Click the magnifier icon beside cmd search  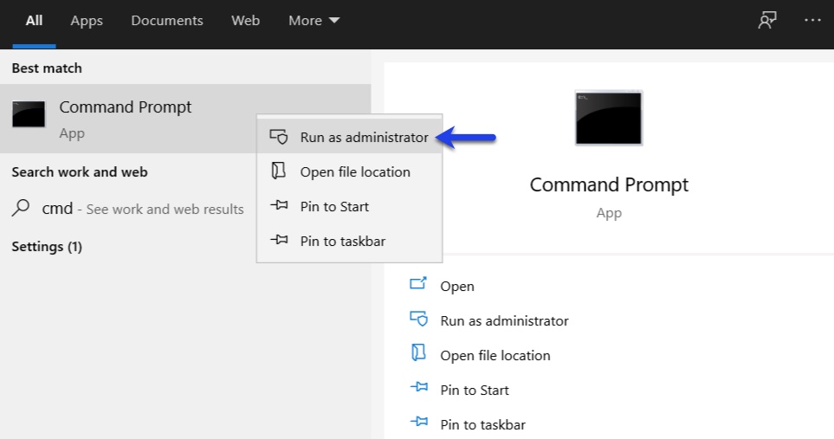pos(20,207)
